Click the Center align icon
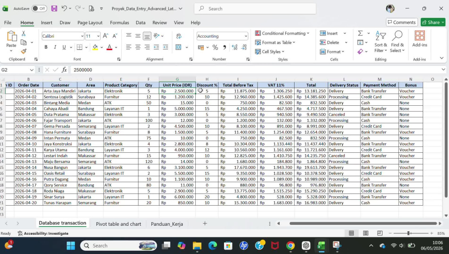The image size is (449, 254). (138, 47)
